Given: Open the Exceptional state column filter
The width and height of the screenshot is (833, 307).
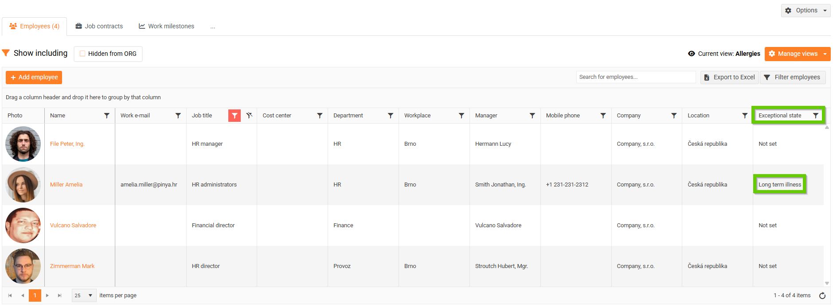Looking at the screenshot, I should (x=816, y=116).
